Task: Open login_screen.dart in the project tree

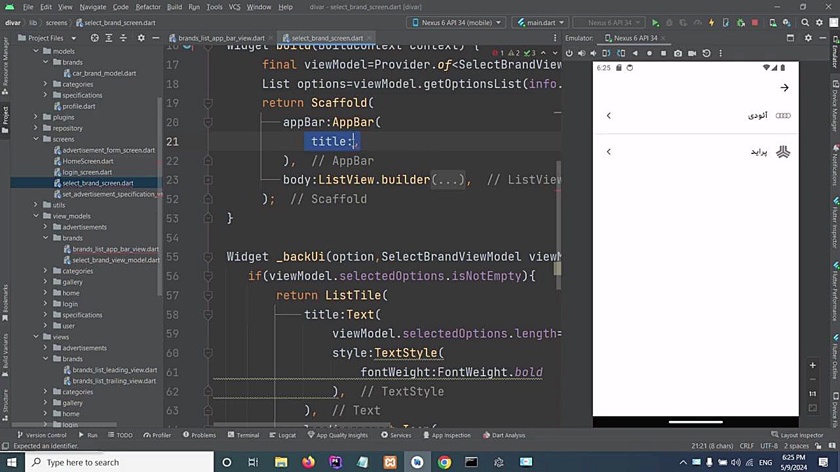Action: (x=87, y=172)
